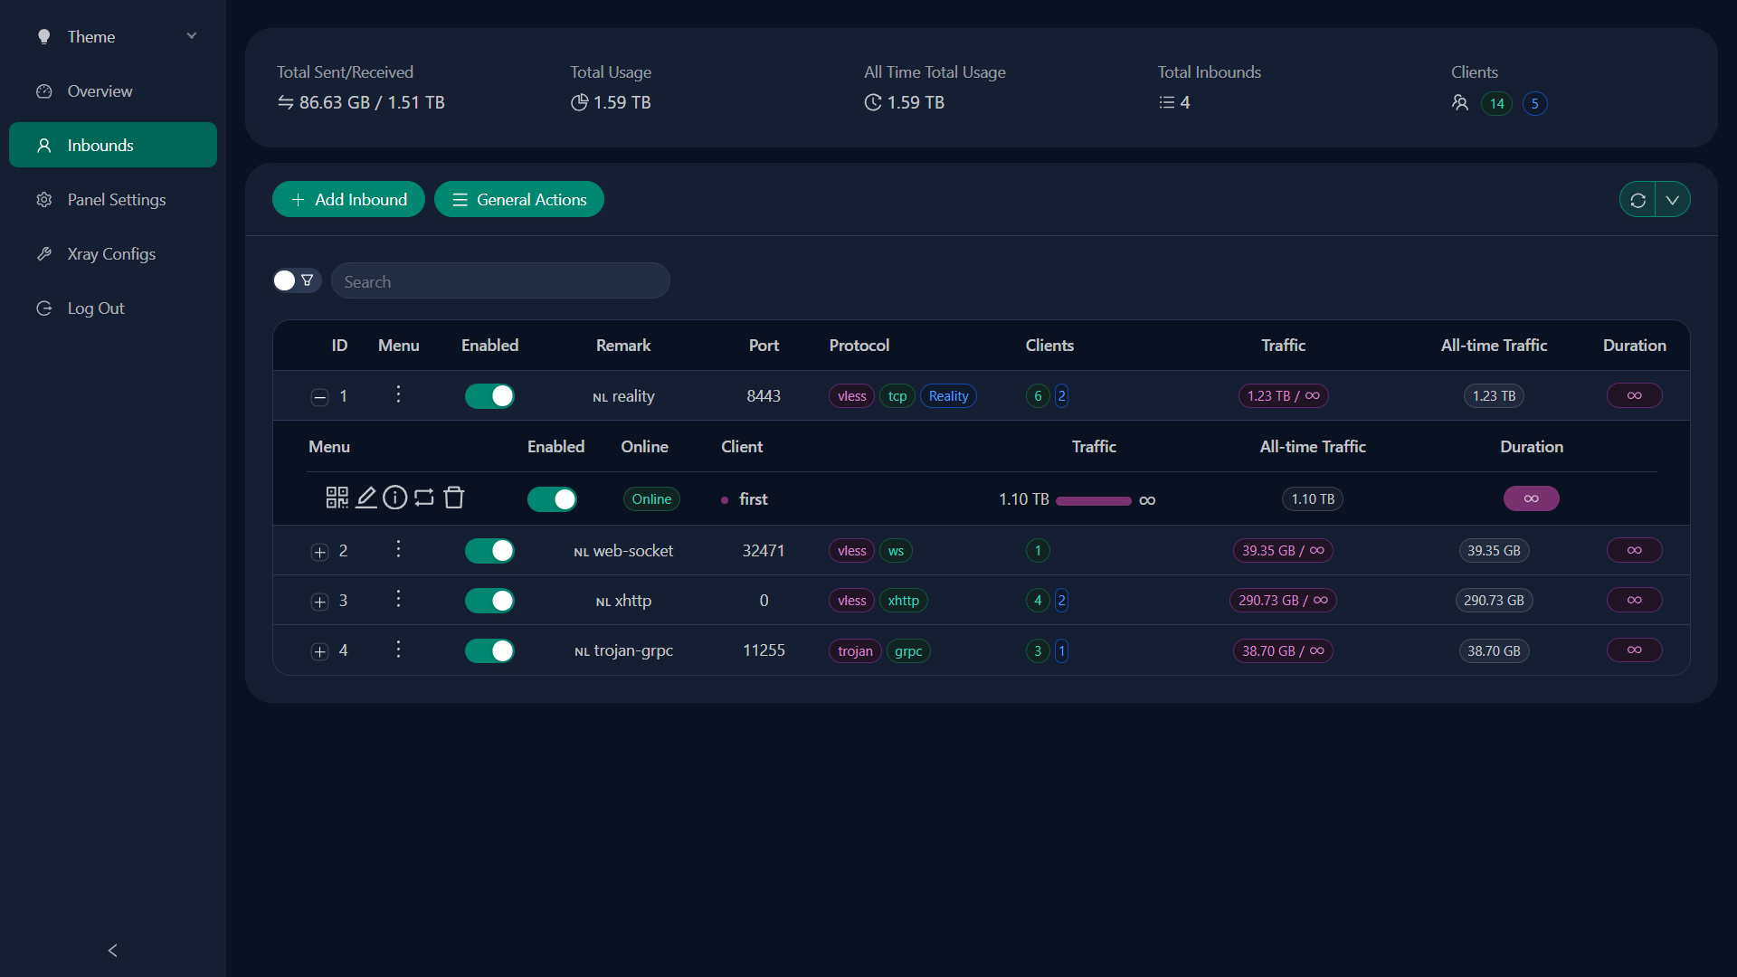This screenshot has height=977, width=1737.
Task: Click the Add Inbound button
Action: (348, 198)
